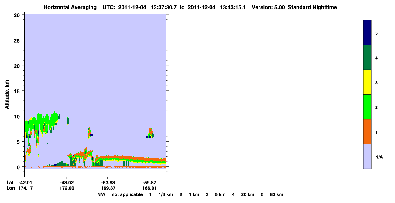Click the yellow colorbar segment labeled 3
Screen dimensions: 395x203
tap(367, 82)
